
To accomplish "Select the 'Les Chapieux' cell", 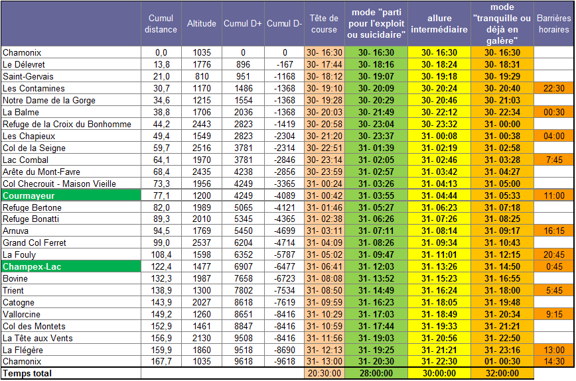I will (x=71, y=136).
